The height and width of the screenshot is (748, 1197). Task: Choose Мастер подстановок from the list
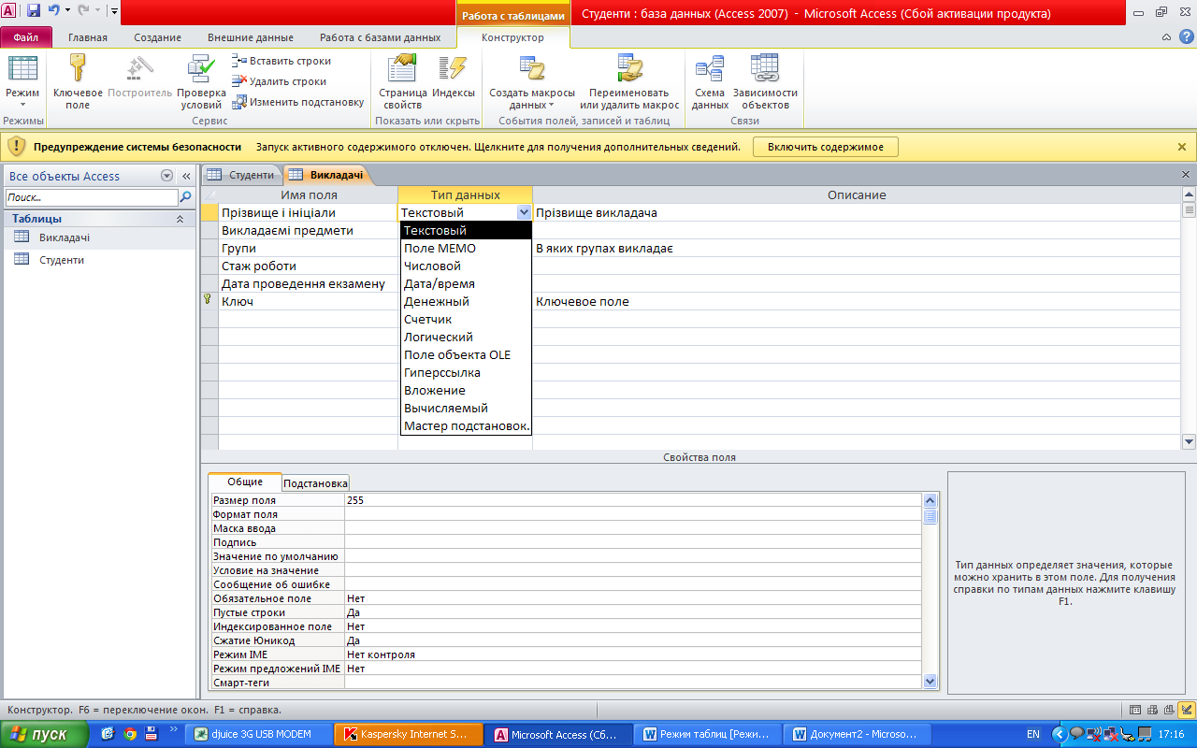(466, 425)
